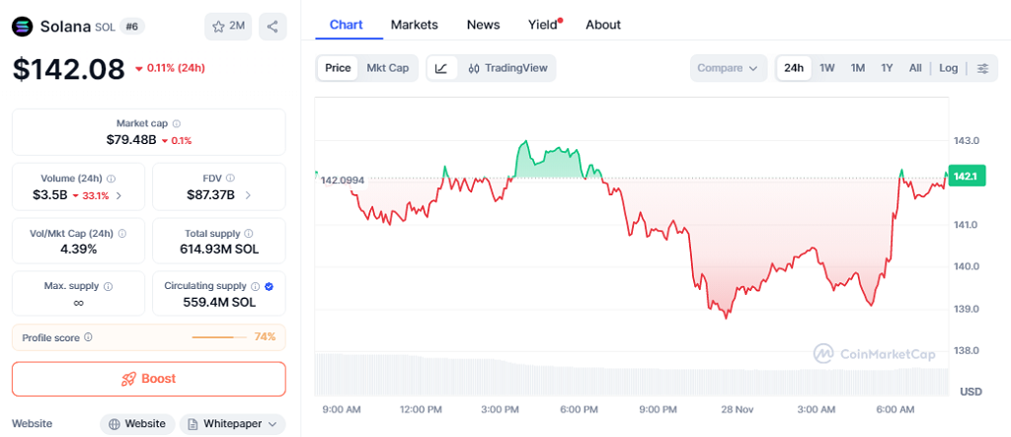The width and height of the screenshot is (1011, 437).
Task: Click the Profile score progress bar
Action: click(x=219, y=337)
